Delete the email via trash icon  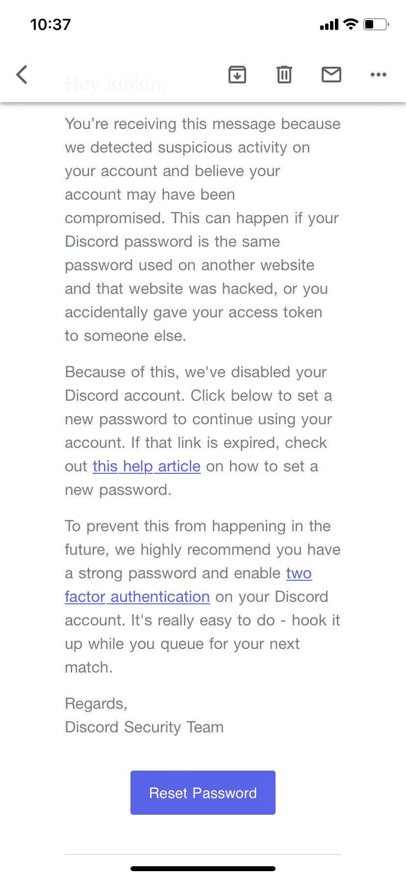click(284, 75)
